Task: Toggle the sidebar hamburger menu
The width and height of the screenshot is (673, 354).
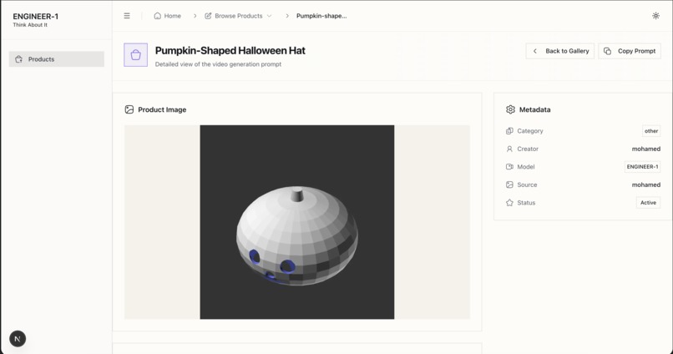Action: (127, 16)
